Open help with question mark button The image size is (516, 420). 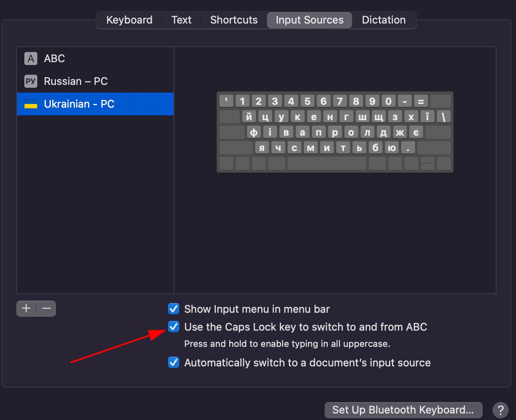[501, 409]
